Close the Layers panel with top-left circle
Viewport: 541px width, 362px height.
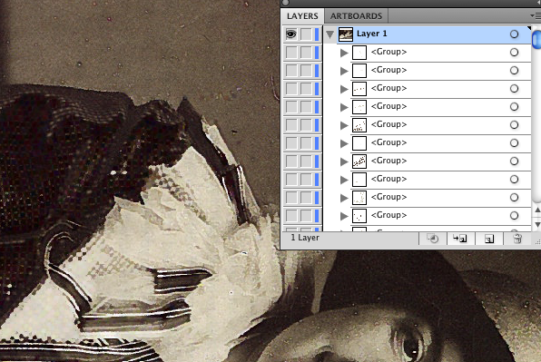coord(285,3)
